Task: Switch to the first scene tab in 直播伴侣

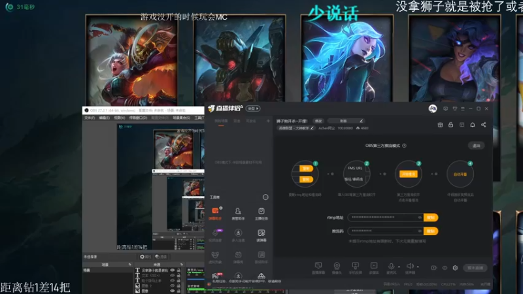Action: (221, 121)
